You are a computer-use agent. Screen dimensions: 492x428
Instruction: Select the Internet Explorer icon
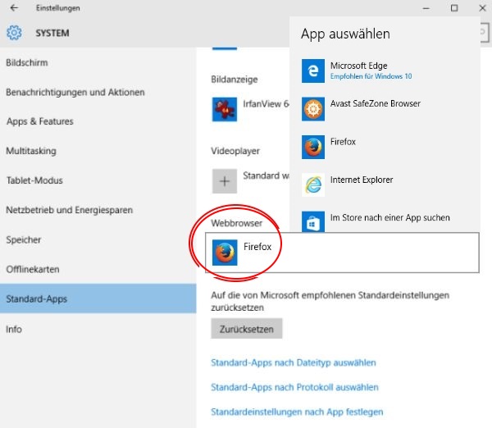pyautogui.click(x=313, y=184)
